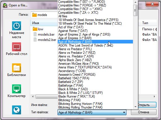161x120 pixels.
Task: Open Network globe icon in places bar
Action: (17, 110)
